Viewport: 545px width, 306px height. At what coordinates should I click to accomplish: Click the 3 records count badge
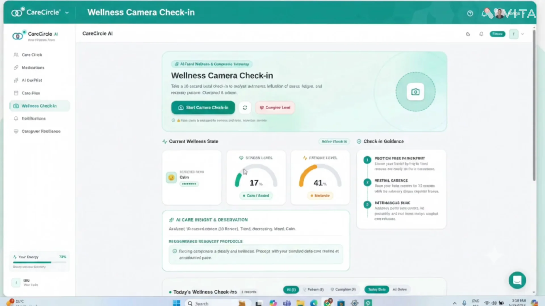tap(249, 292)
